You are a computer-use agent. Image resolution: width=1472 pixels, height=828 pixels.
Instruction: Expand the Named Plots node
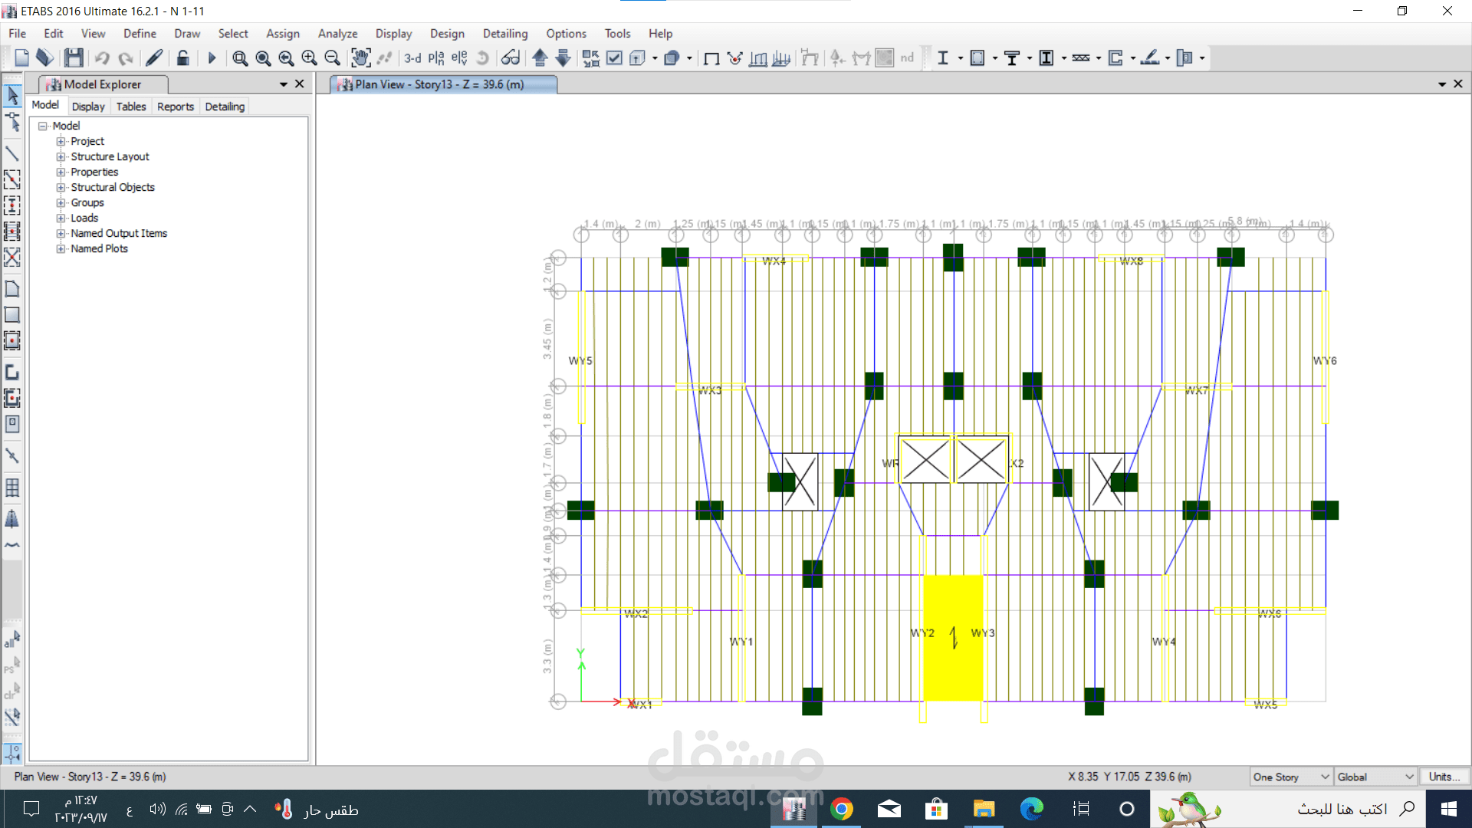pyautogui.click(x=61, y=248)
